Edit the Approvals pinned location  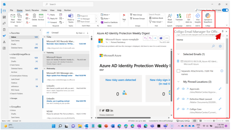pos(220,89)
